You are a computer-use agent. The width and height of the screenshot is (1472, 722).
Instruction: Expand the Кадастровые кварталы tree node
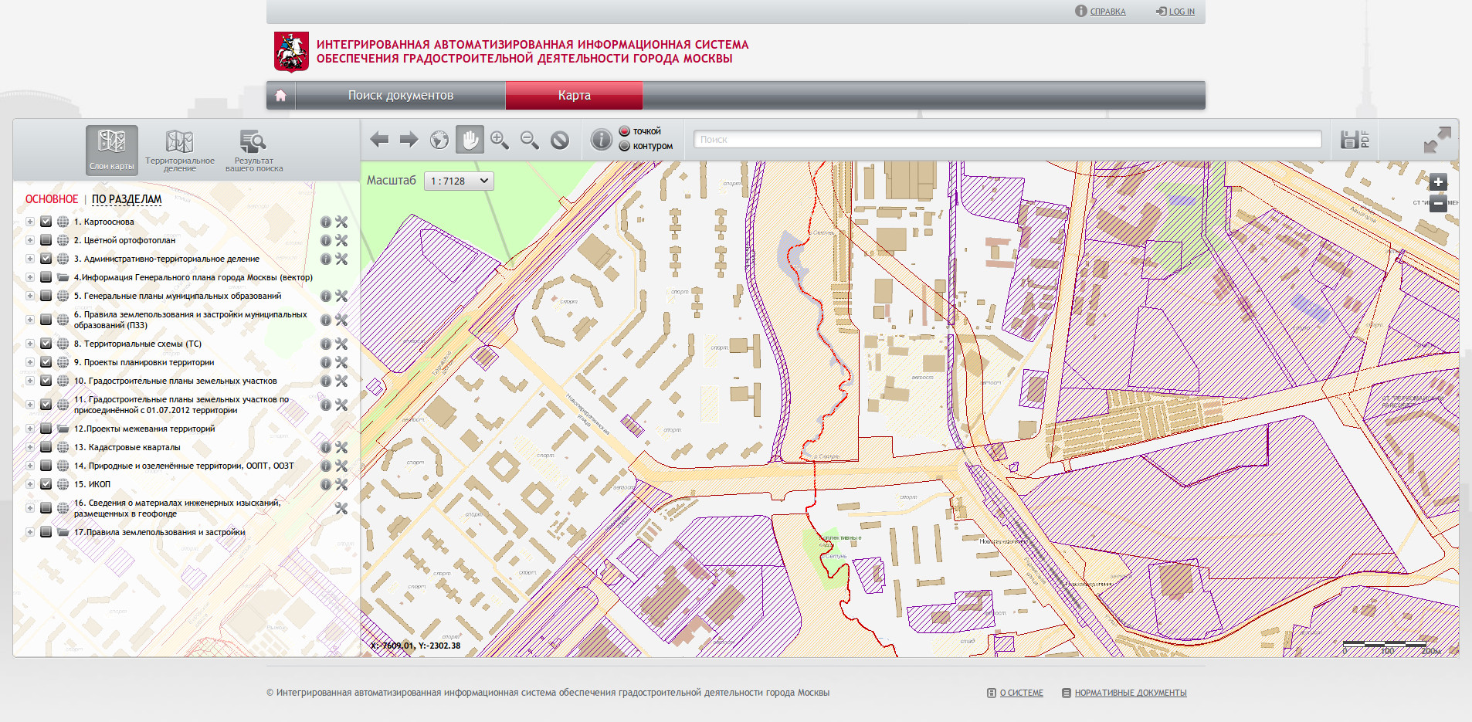click(x=30, y=448)
